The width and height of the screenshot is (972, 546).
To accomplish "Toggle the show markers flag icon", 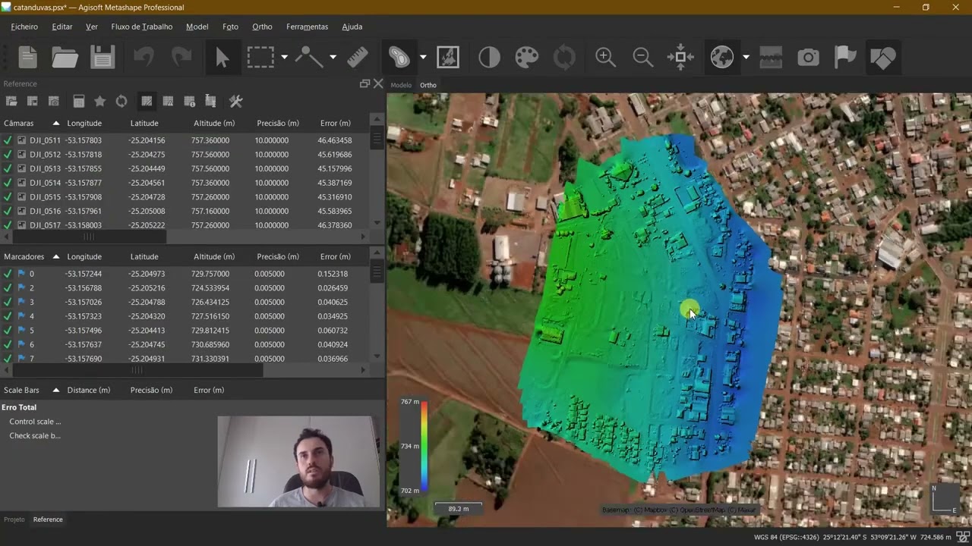I will point(846,58).
